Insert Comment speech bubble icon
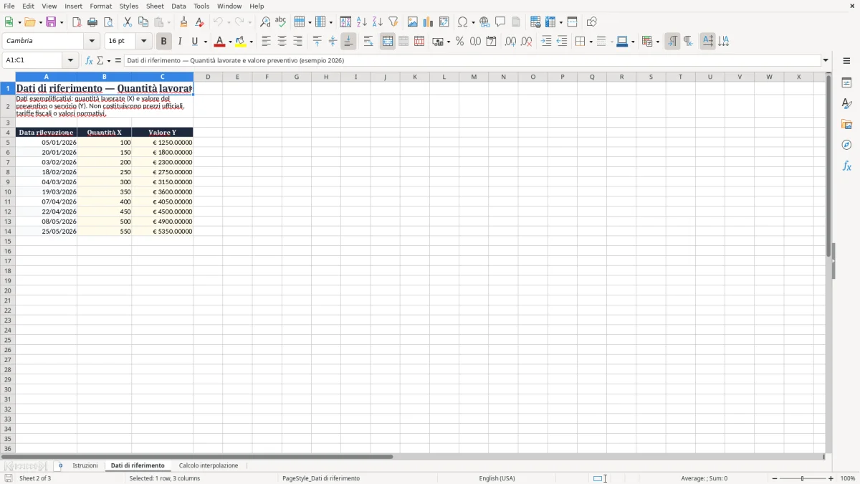The image size is (860, 484). click(500, 22)
